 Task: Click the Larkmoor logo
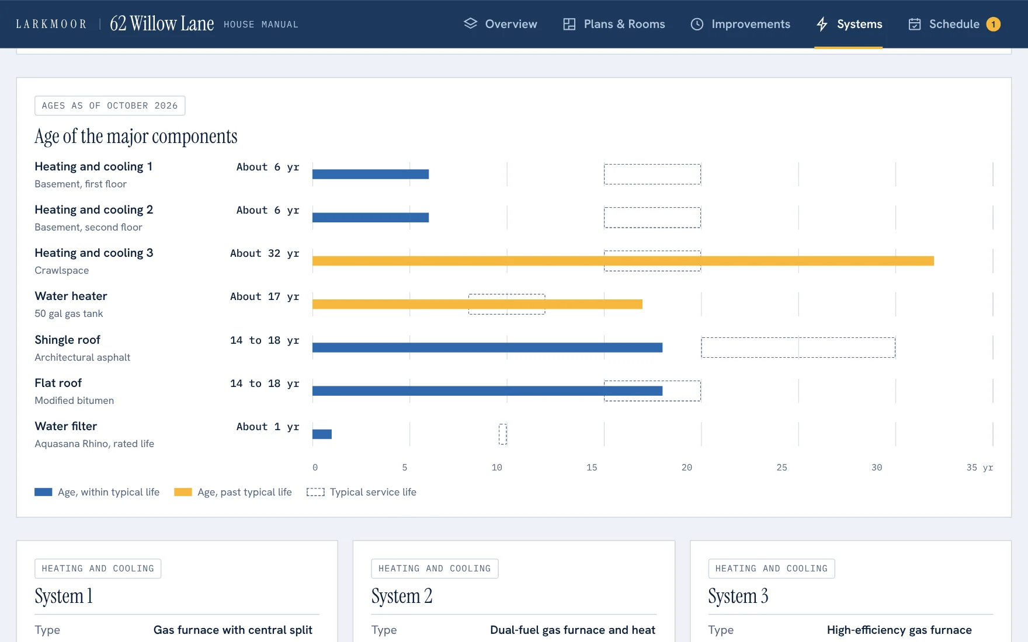51,24
